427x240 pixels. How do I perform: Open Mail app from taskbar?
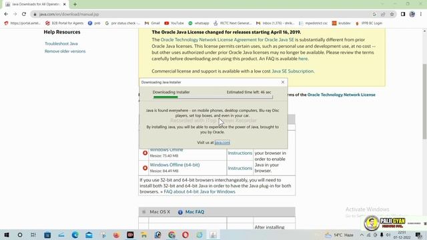click(x=89, y=235)
